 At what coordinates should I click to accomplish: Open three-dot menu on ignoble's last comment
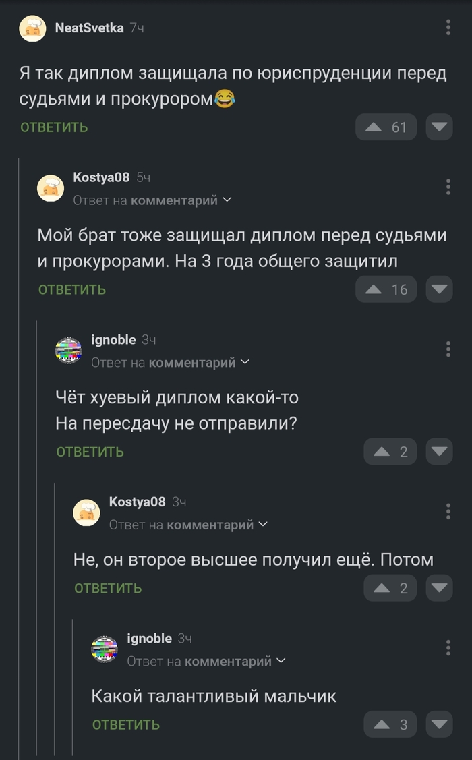(x=448, y=648)
